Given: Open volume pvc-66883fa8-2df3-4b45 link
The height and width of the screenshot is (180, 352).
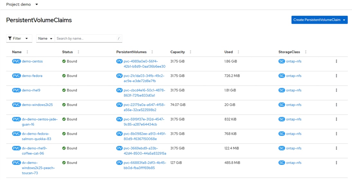Looking at the screenshot, I should point(145,165).
